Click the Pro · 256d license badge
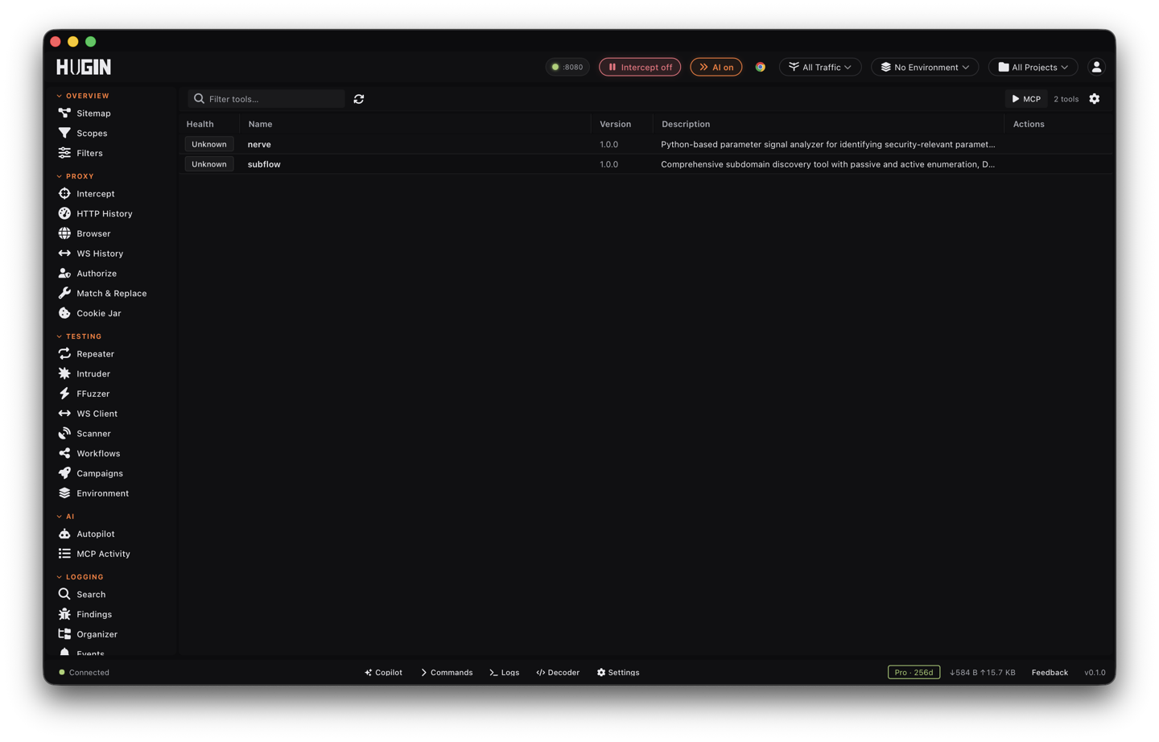 tap(914, 672)
